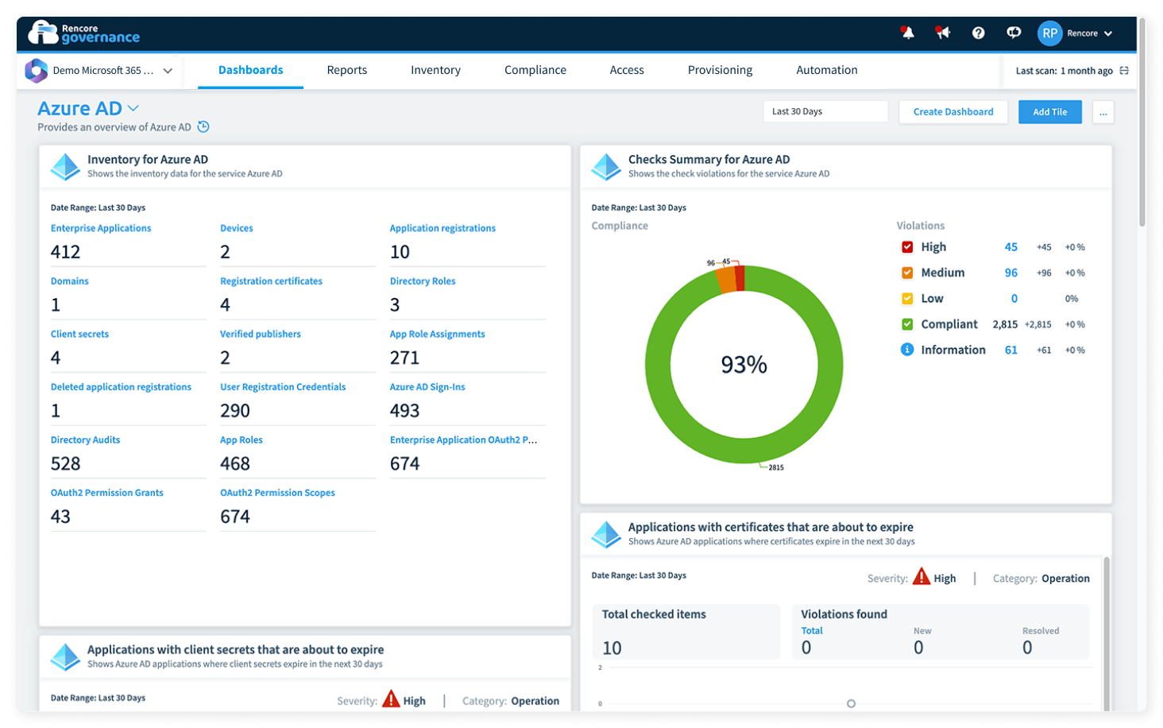Expand the Demo Microsoft 365 tenant dropdown
Viewport: 1163px width, 728px height.
click(168, 71)
